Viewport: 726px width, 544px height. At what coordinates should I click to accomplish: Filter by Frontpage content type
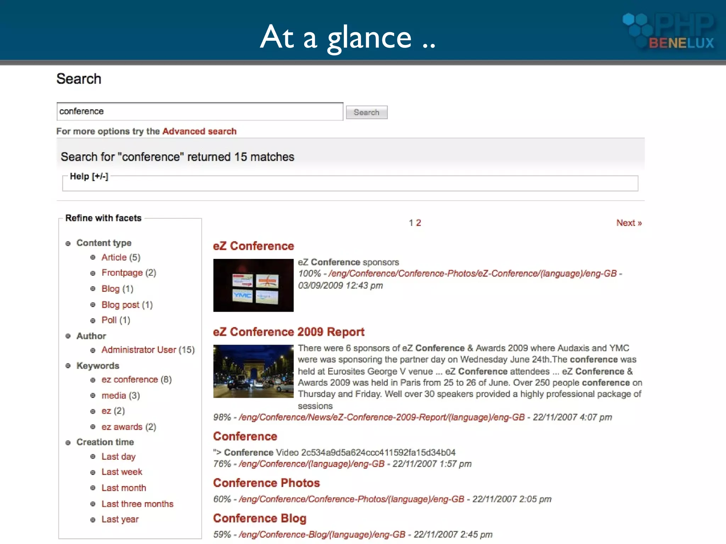pyautogui.click(x=122, y=273)
